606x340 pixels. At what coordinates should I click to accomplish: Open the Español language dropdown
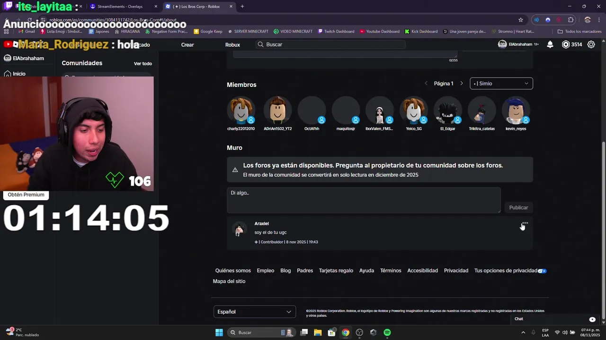[x=255, y=312]
